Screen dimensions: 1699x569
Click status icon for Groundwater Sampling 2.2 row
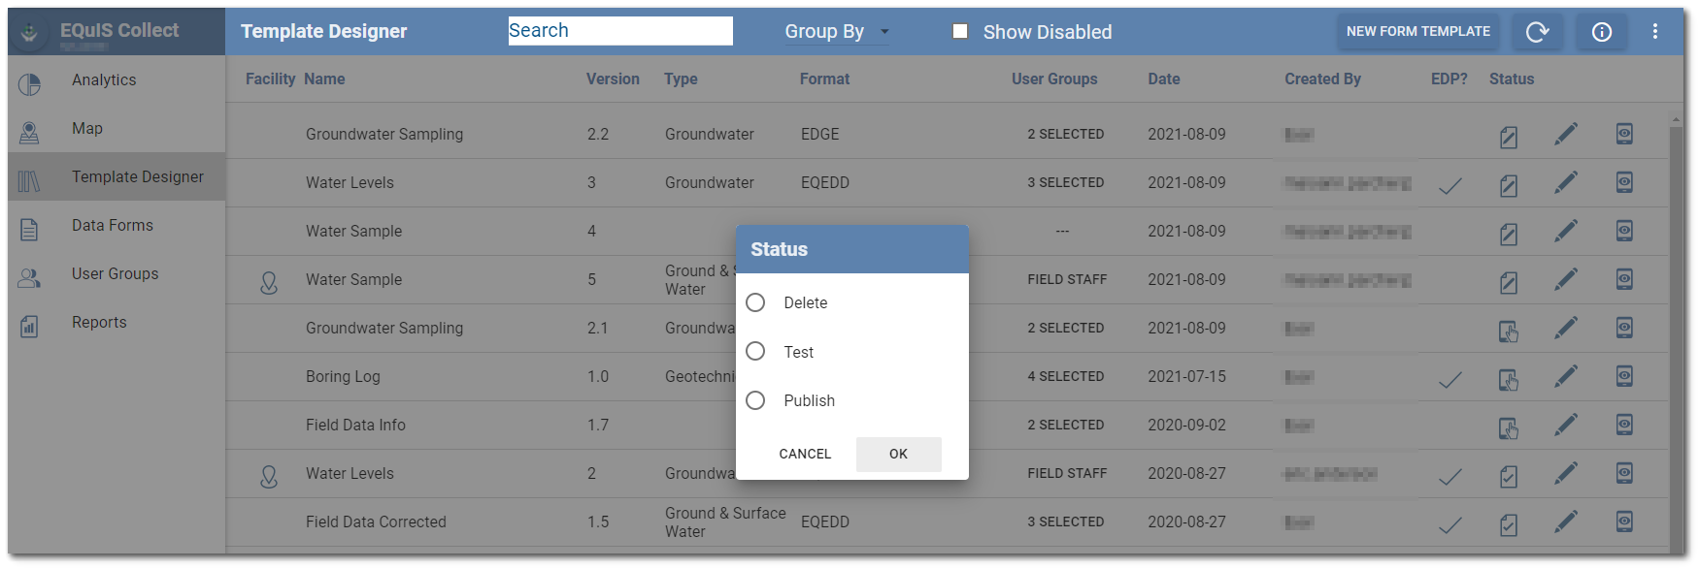coord(1508,137)
